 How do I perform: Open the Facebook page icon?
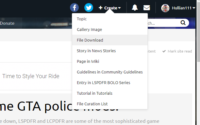pos(74,7)
